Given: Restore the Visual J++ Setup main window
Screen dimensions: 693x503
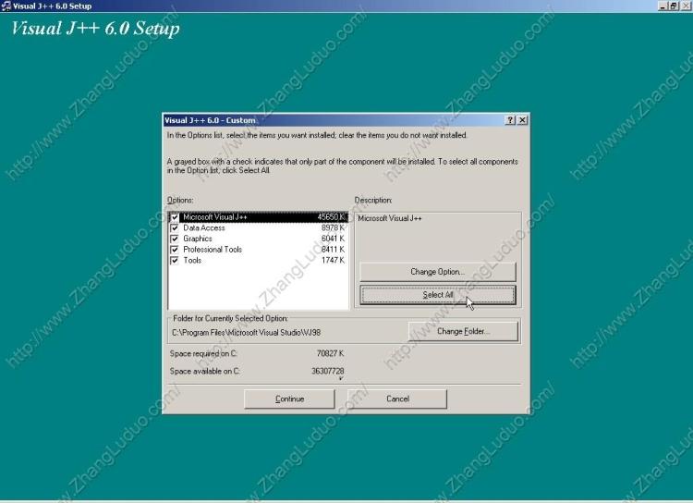Looking at the screenshot, I should click(673, 6).
